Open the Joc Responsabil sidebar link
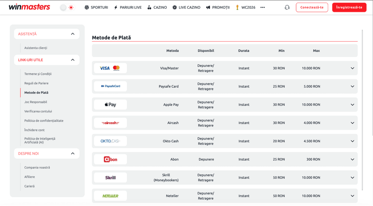 [x=36, y=102]
